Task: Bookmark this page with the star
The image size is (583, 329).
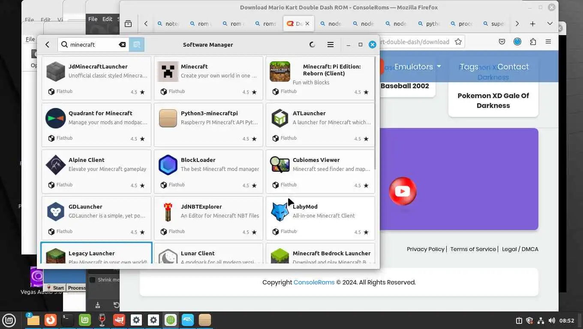Action: pos(458,42)
